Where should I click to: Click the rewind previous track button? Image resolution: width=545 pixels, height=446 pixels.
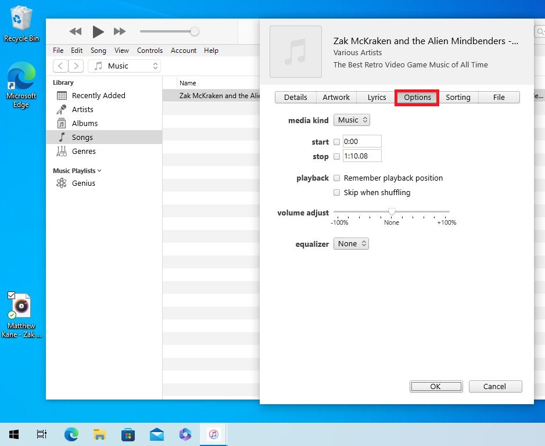point(76,31)
